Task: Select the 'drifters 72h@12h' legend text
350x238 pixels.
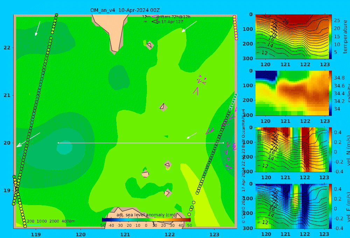Action: 173,17
